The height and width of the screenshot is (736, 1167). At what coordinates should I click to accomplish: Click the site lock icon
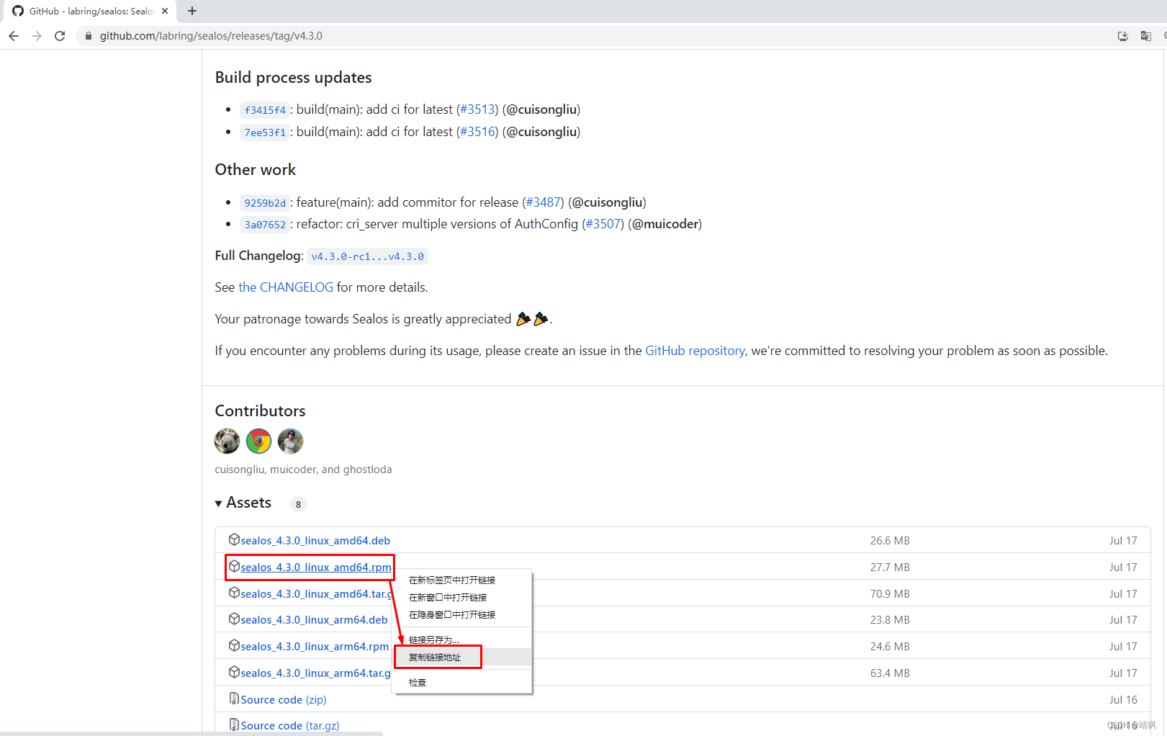click(x=89, y=36)
